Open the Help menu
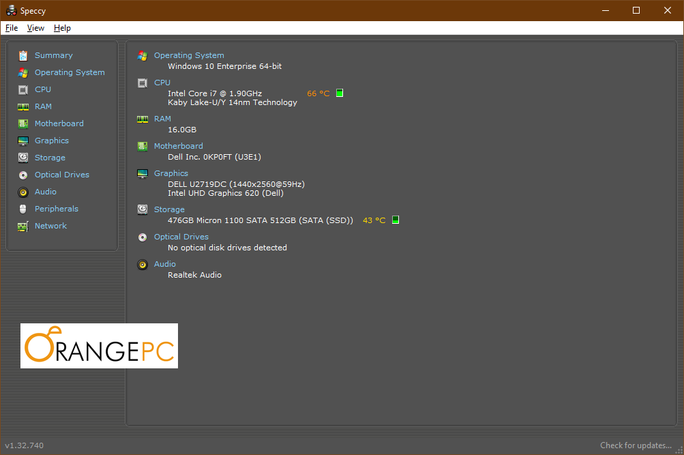This screenshot has height=455, width=684. point(62,28)
